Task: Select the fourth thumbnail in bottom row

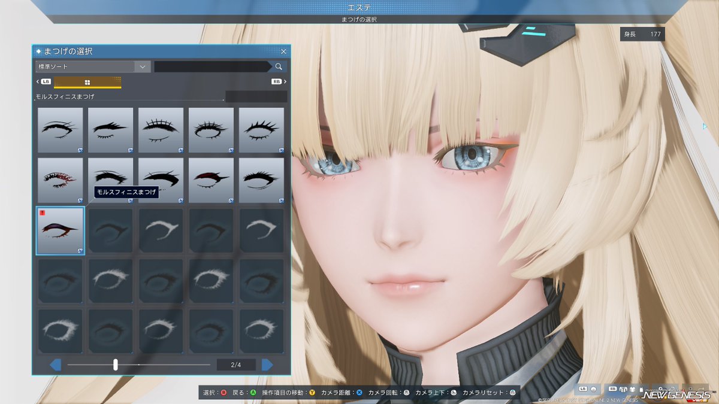Action: point(212,331)
